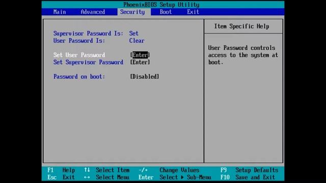Open the Exit menu tab

pyautogui.click(x=193, y=12)
